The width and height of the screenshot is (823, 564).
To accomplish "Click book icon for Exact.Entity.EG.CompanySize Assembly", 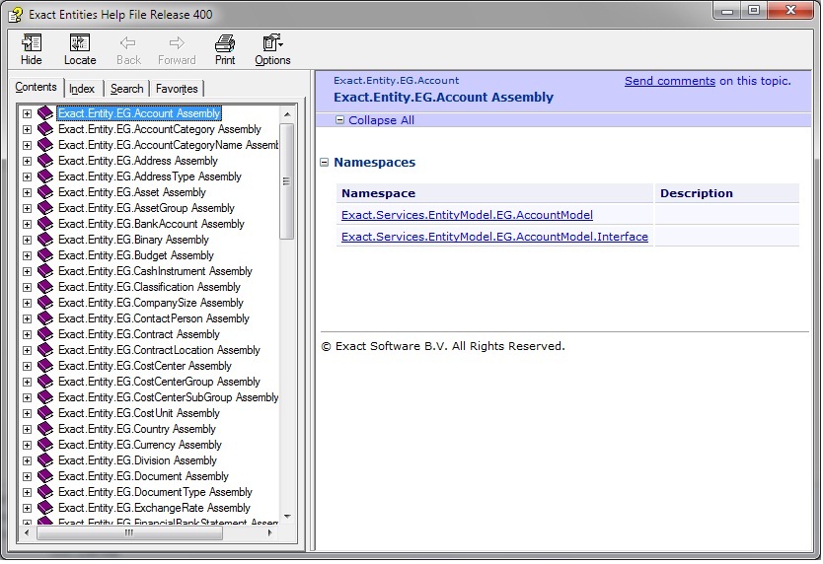I will tap(45, 303).
